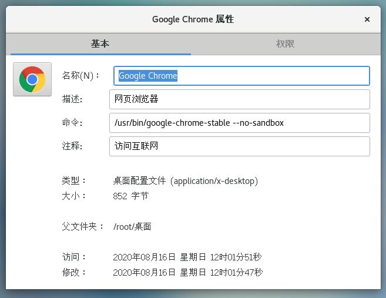Click the 注释 field with 访问互联网
The height and width of the screenshot is (298, 386).
pos(240,146)
